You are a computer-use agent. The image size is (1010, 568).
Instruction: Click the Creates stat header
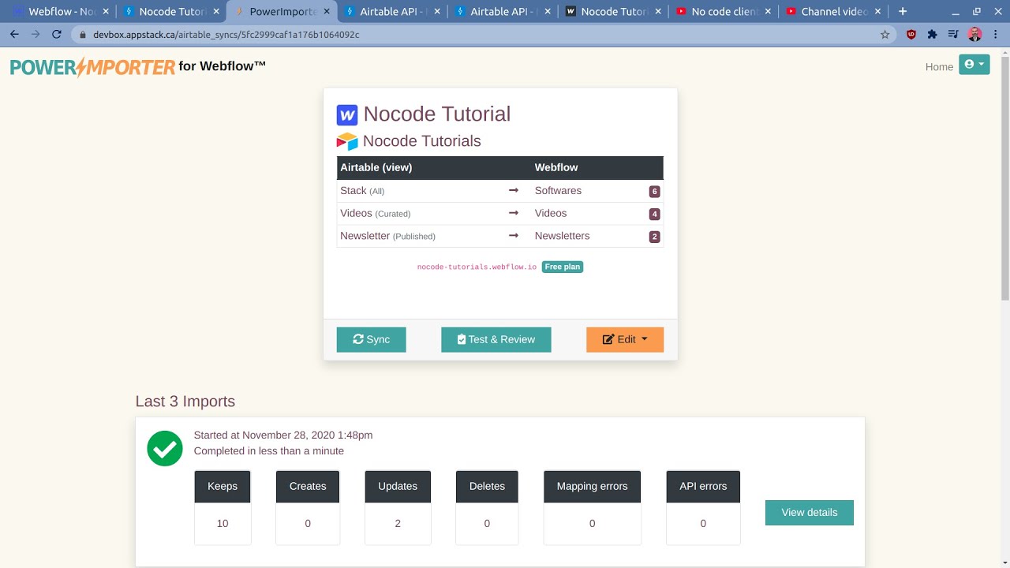[308, 487]
